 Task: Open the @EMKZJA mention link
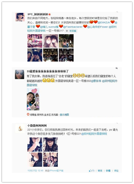104,22
